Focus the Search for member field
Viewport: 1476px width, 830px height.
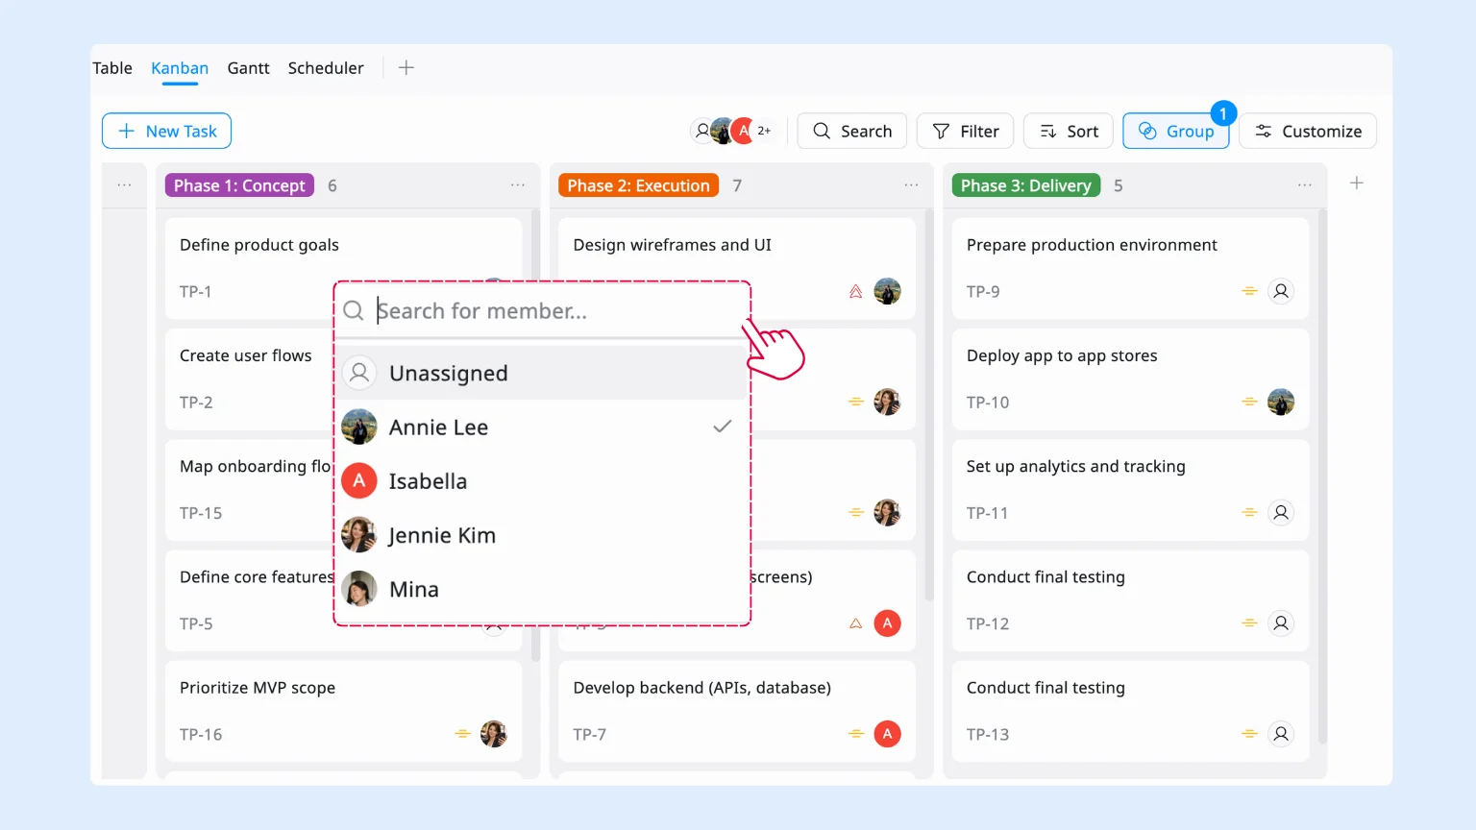557,311
